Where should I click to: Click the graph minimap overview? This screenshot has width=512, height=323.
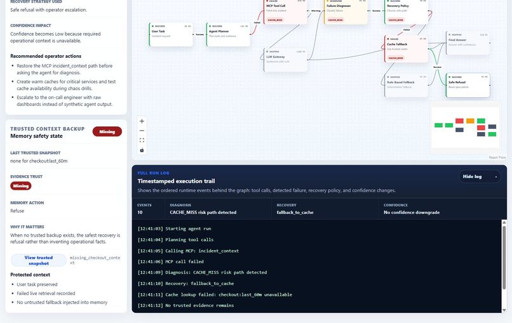click(465, 128)
